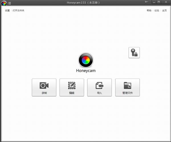Click the small key icon in title bar
This screenshot has width=171, height=142.
pyautogui.click(x=146, y=2)
